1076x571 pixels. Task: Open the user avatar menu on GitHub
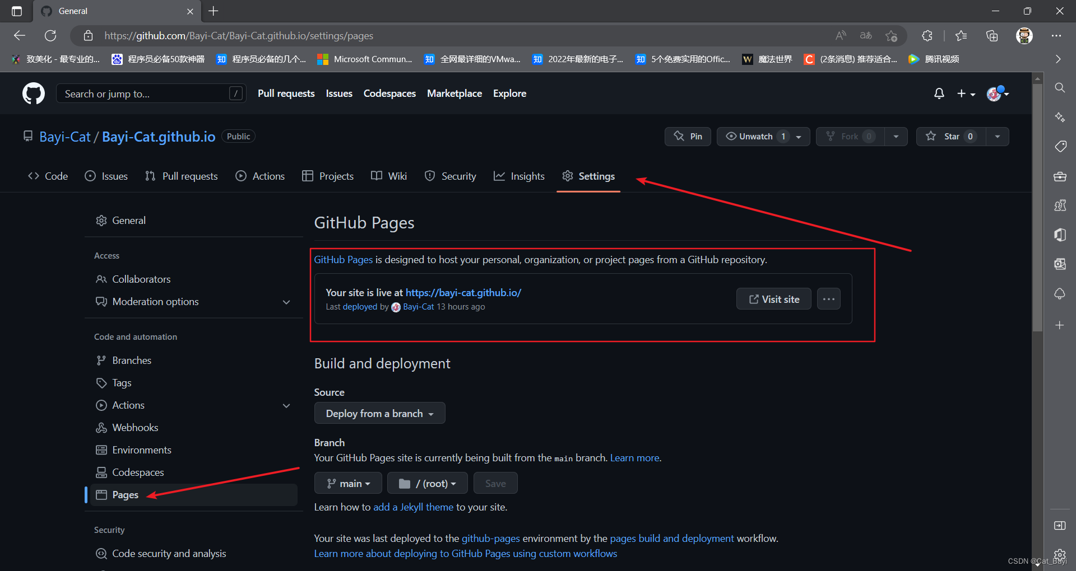click(998, 93)
